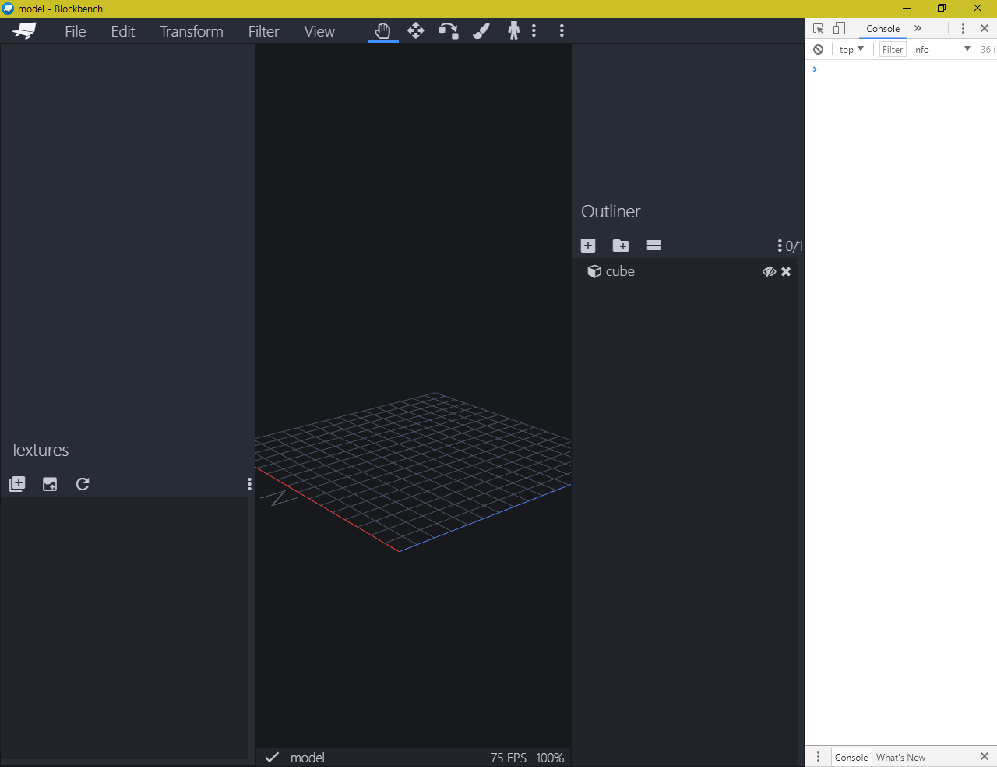Screen dimensions: 997x767
Task: Select the Rotate tool in the toolbar
Action: click(448, 31)
